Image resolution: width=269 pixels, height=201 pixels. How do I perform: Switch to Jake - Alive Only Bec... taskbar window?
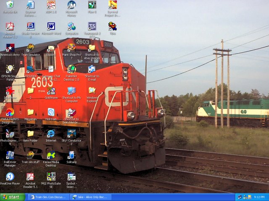tap(91, 197)
